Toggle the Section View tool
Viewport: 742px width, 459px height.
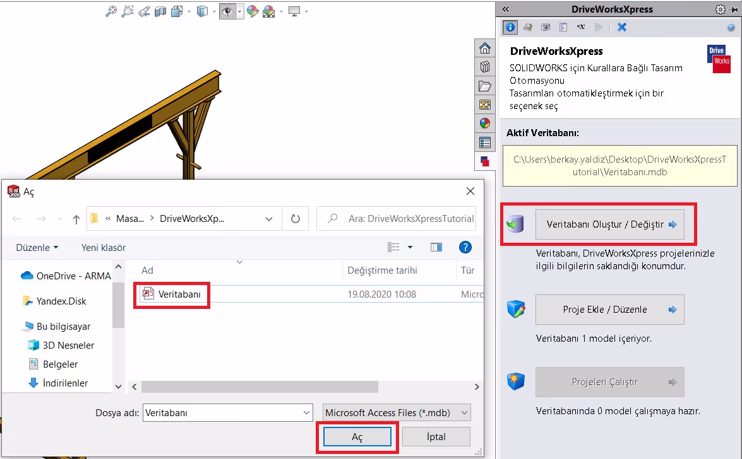point(160,11)
